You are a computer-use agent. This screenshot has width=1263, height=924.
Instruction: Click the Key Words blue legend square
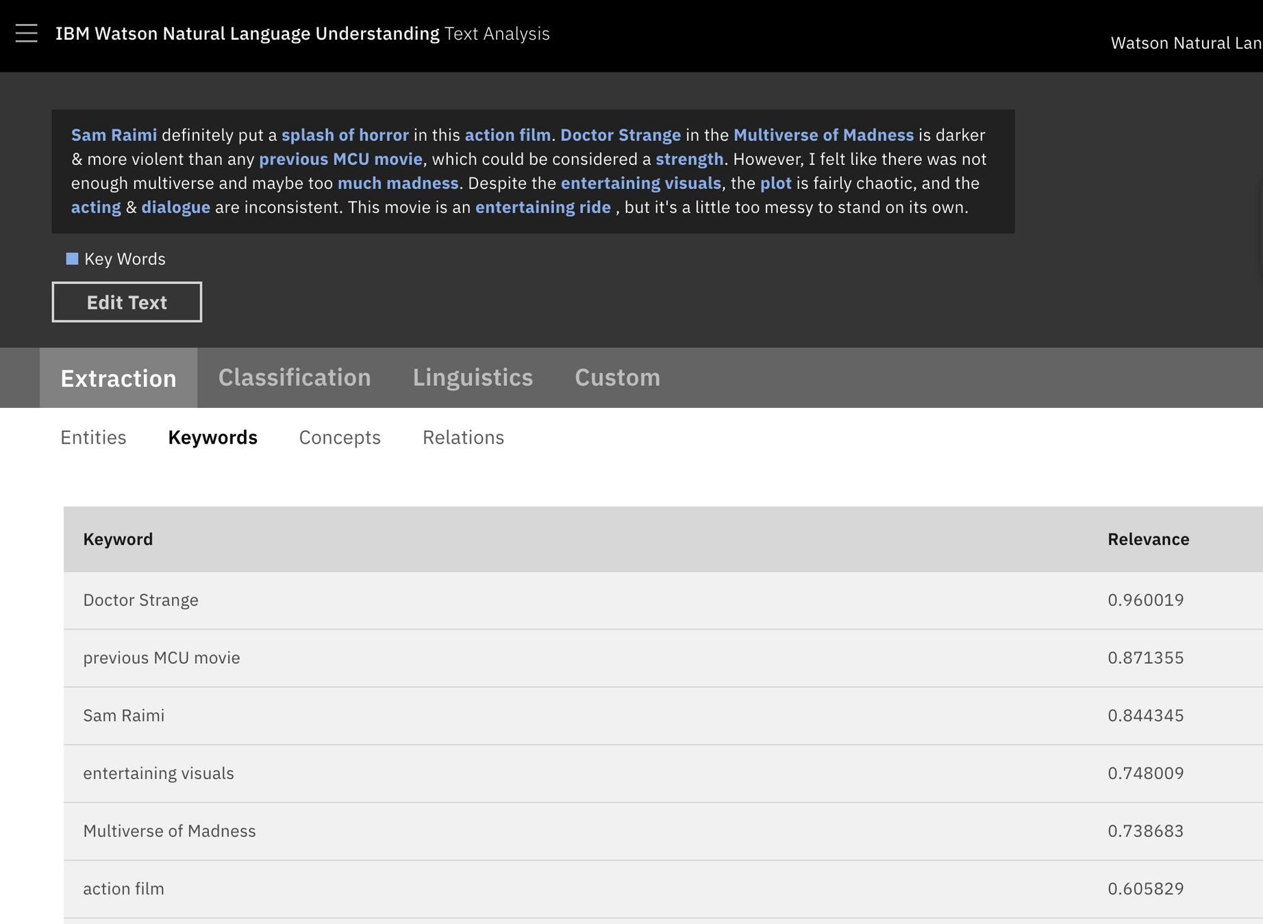pyautogui.click(x=72, y=259)
